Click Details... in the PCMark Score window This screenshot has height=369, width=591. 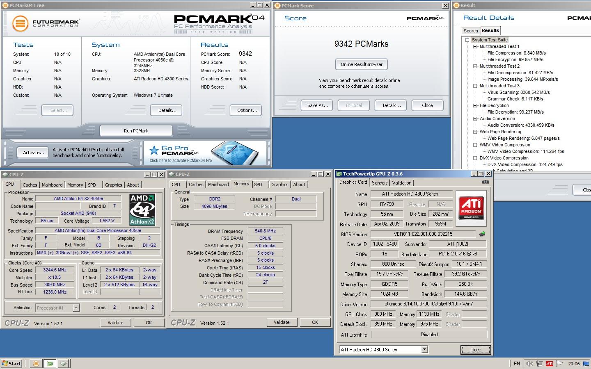point(392,105)
